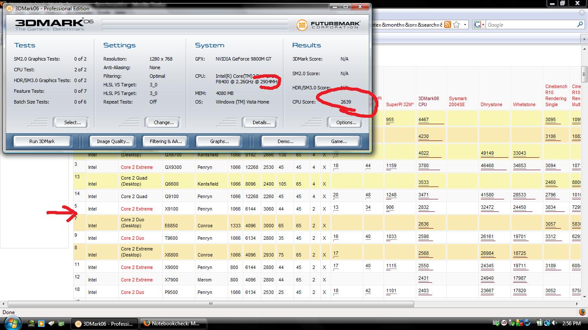Viewport: 588px width, 330px height.
Task: Click the Sysmark 2004SE column header
Action: click(457, 101)
